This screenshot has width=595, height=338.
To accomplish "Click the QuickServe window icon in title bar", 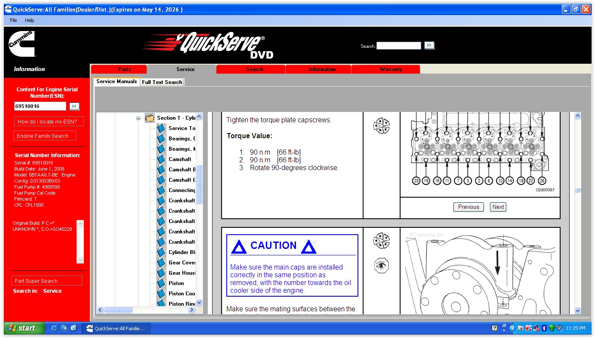I will coord(8,9).
